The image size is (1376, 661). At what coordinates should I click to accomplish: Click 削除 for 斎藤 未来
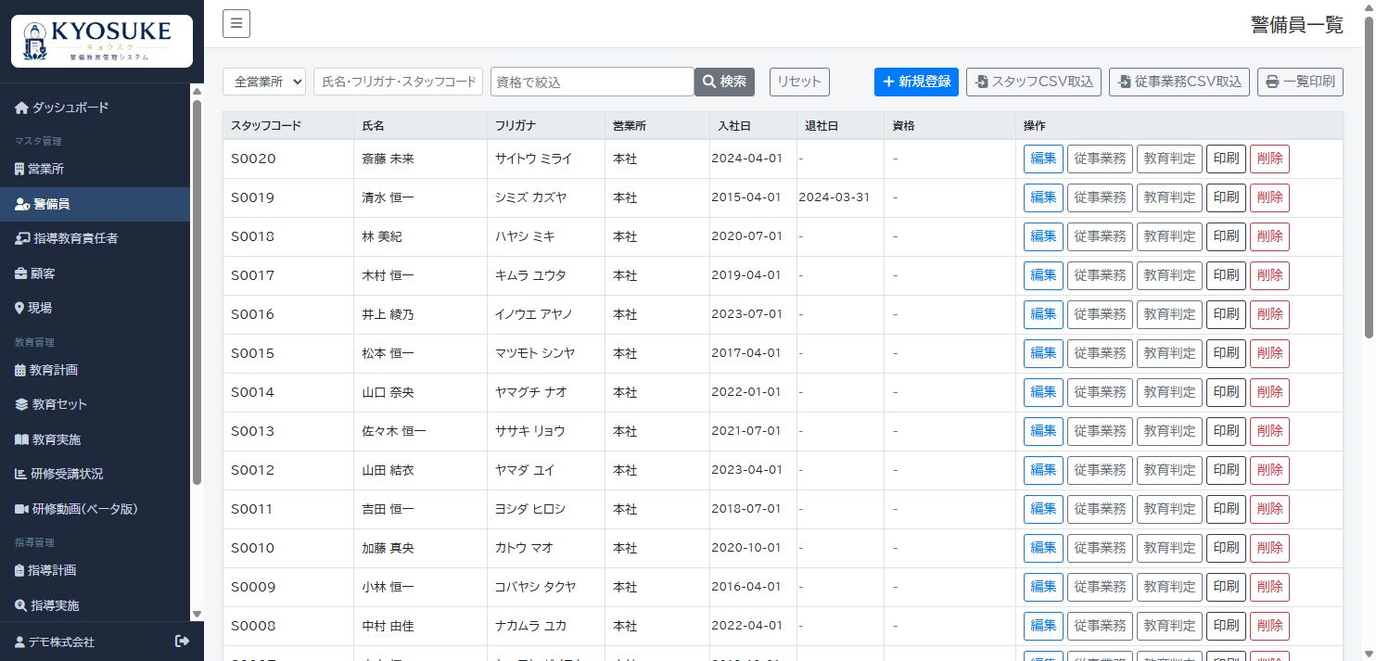click(x=1269, y=159)
